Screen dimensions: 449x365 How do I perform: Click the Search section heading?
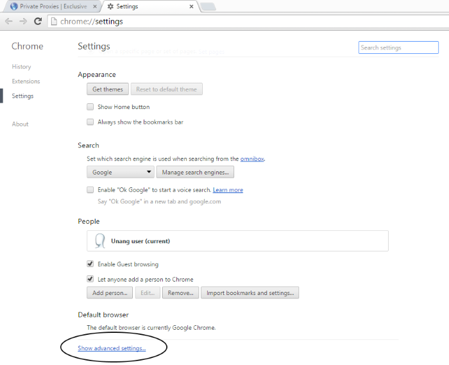coord(89,146)
